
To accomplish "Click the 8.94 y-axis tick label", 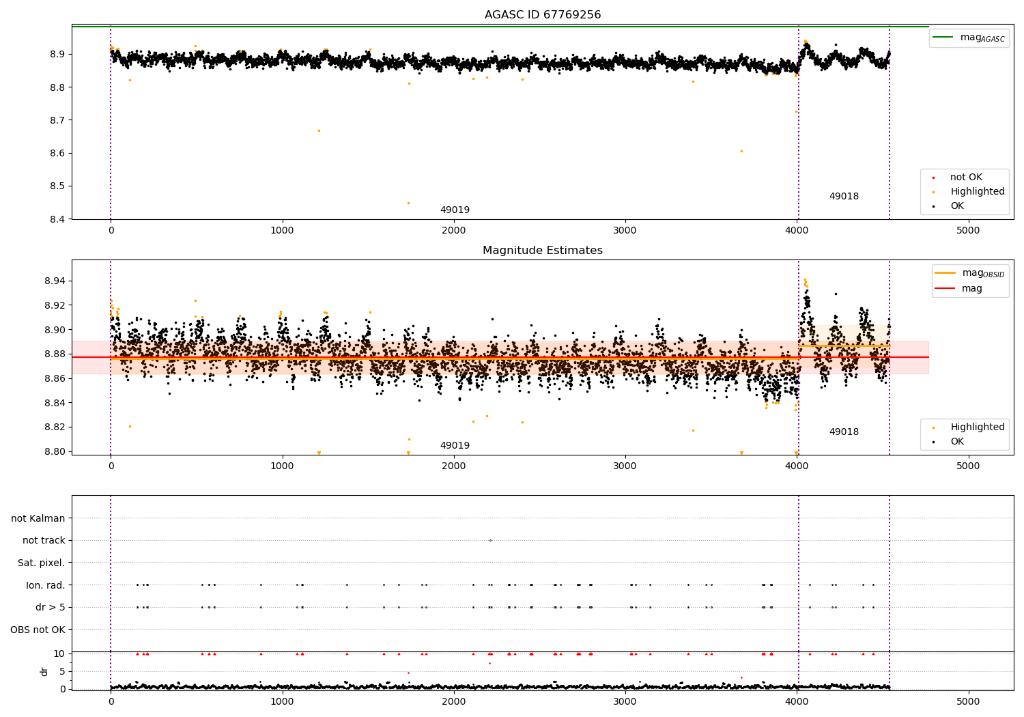I will [x=55, y=281].
